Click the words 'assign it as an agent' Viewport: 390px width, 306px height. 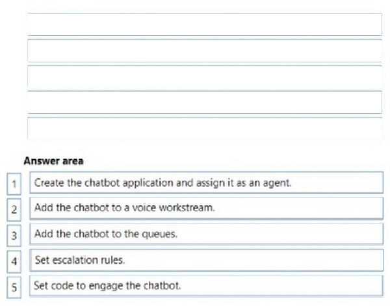click(244, 183)
